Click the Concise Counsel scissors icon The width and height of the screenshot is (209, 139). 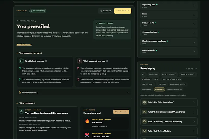tap(87, 135)
